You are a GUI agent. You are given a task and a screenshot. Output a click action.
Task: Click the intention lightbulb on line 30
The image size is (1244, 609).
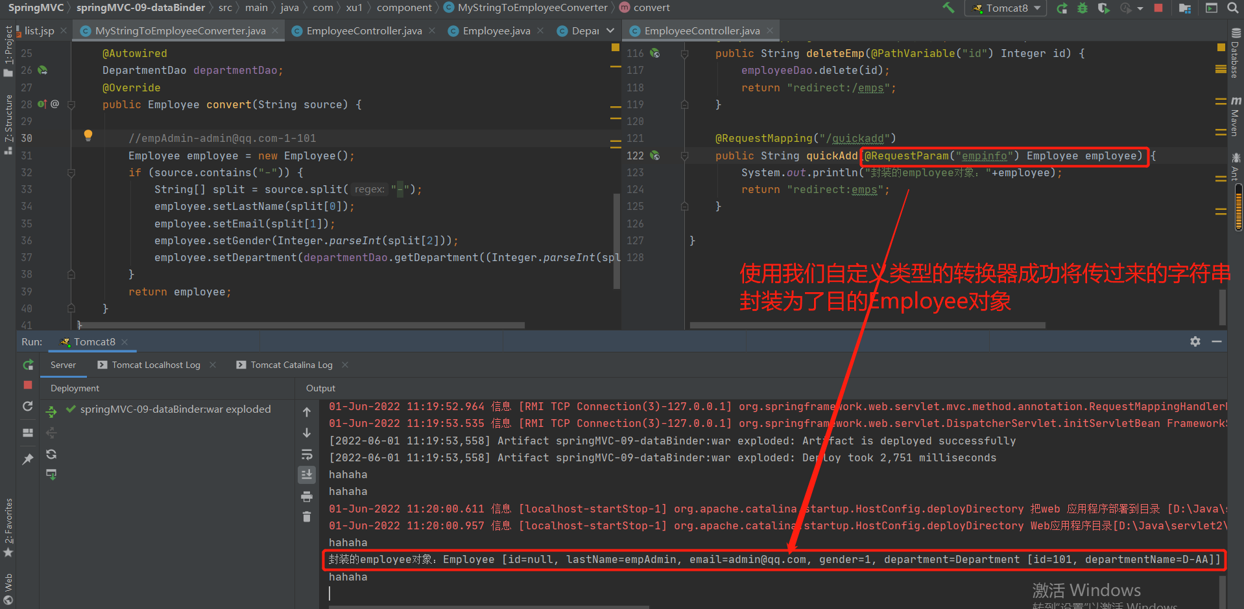(x=88, y=135)
